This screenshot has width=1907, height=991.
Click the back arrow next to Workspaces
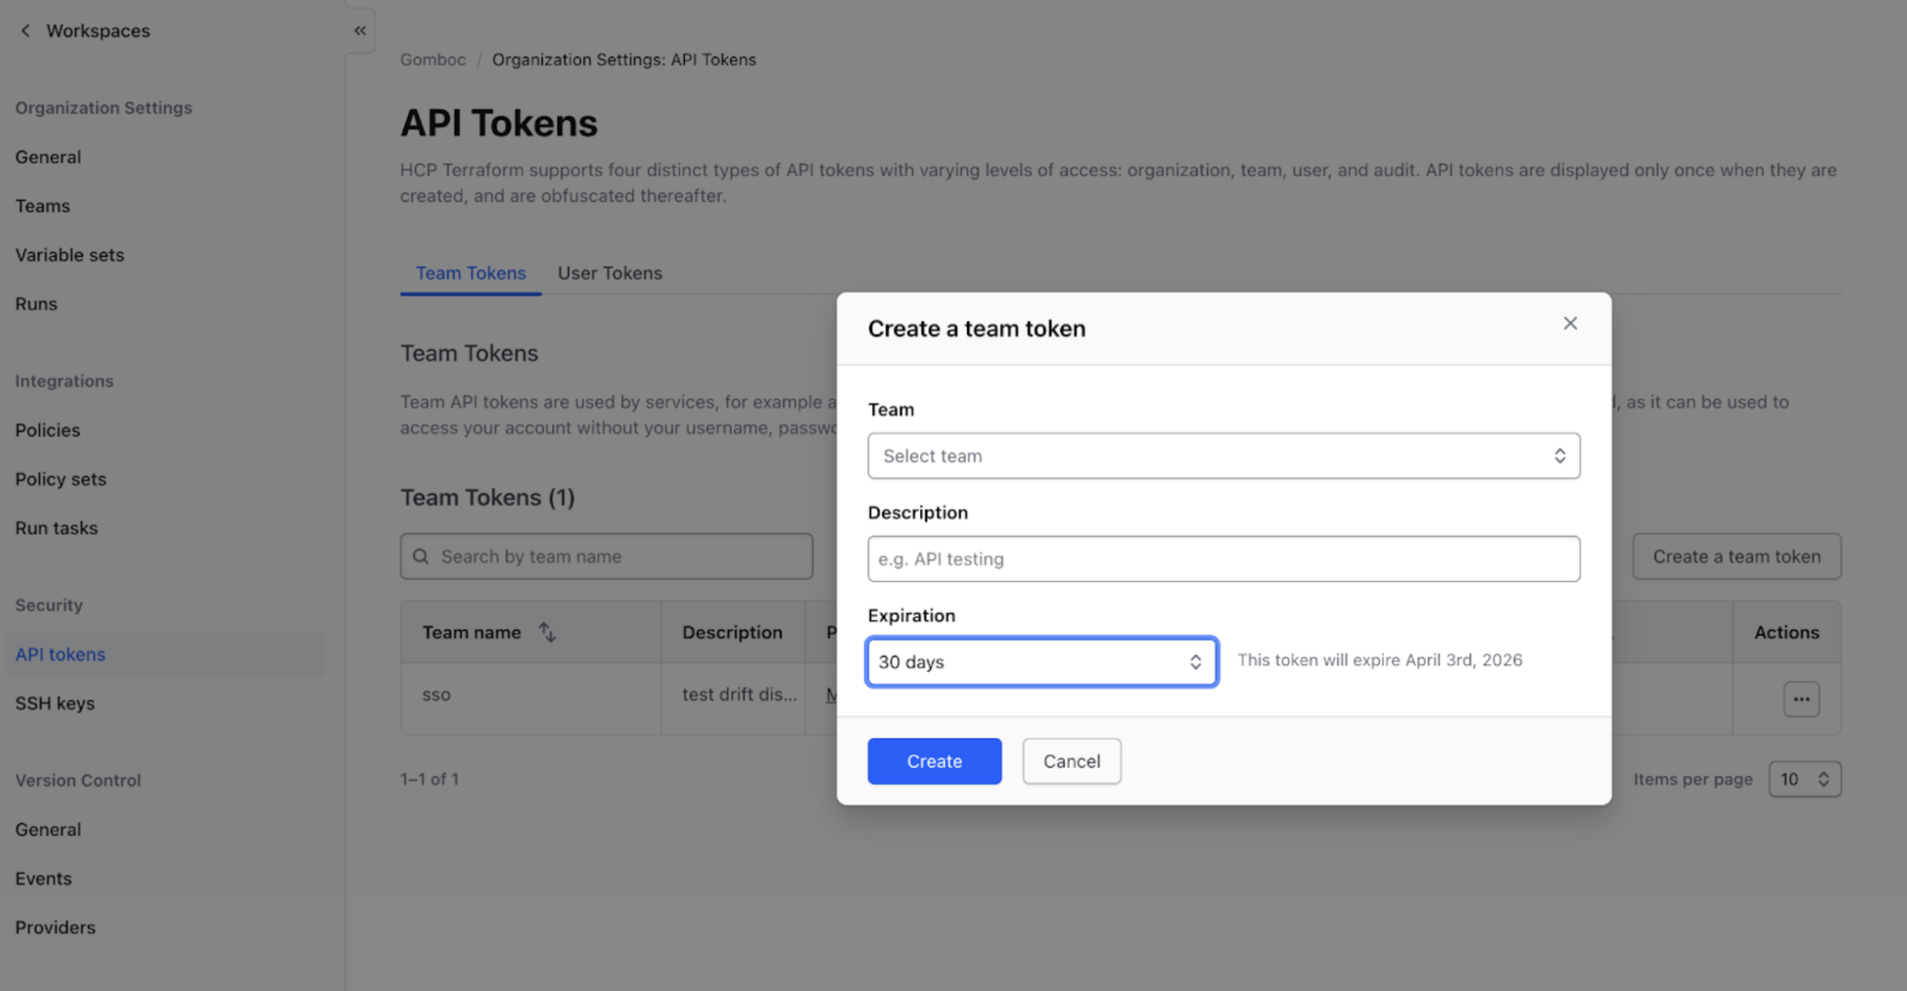[26, 30]
